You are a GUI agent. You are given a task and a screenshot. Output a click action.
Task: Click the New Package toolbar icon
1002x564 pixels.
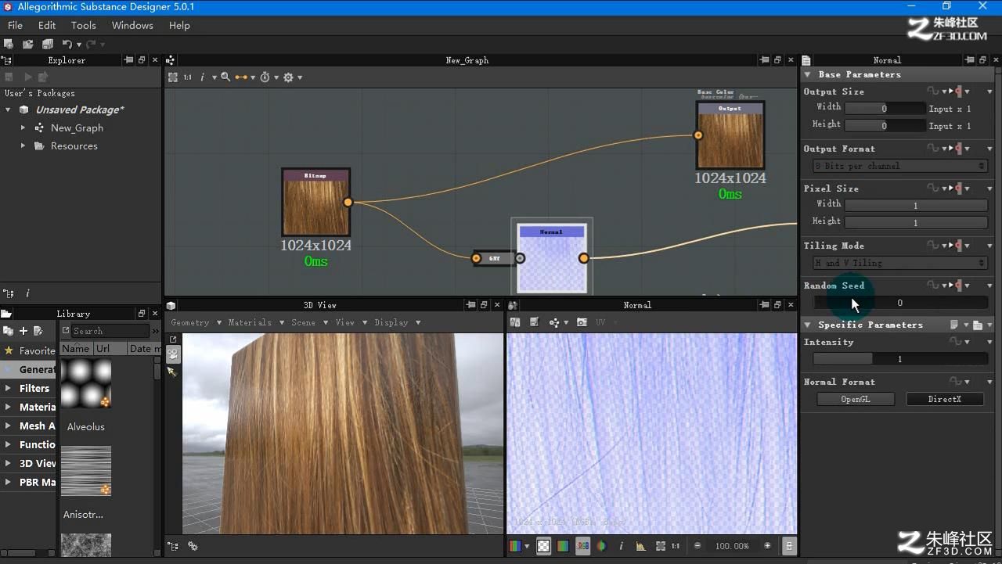[x=9, y=45]
